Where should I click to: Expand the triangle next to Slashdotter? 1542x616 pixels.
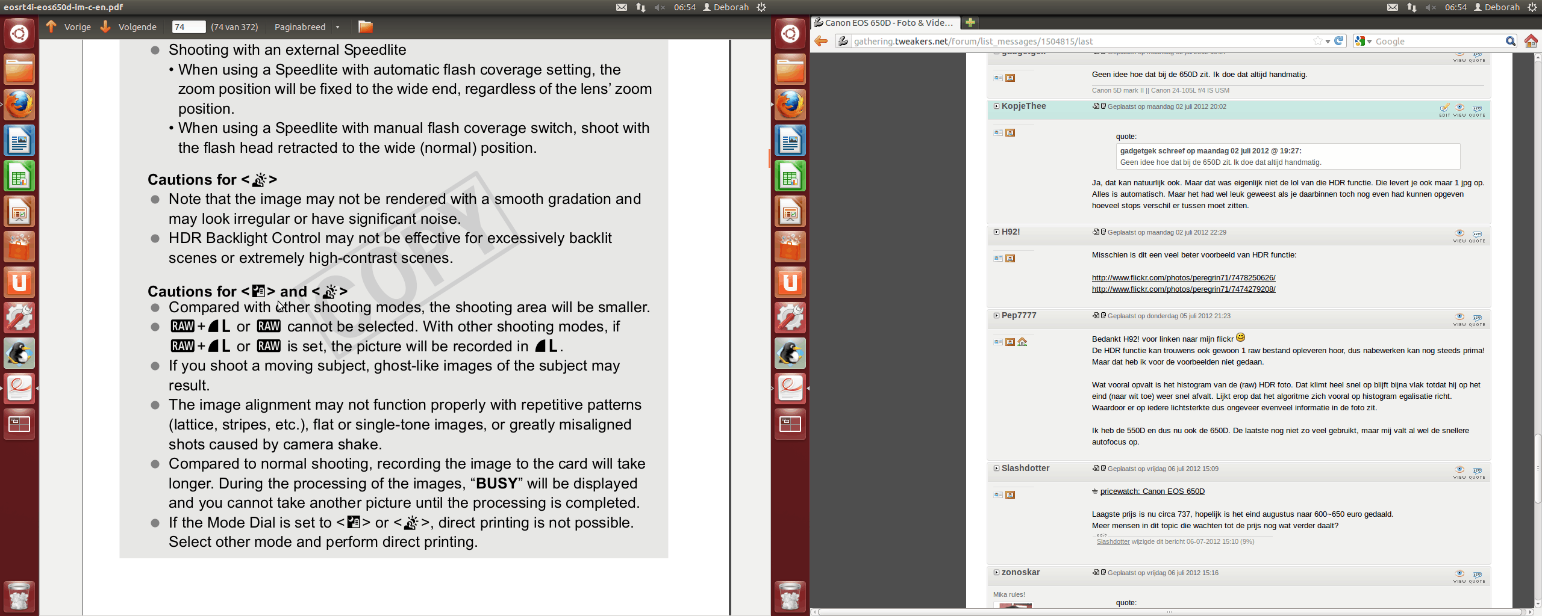pyautogui.click(x=996, y=468)
